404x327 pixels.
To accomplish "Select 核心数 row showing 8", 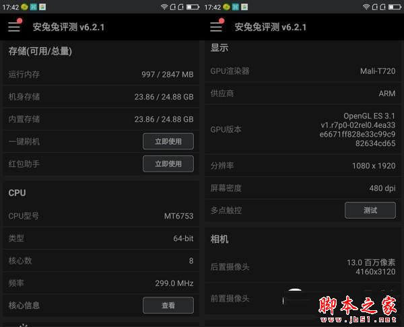I will tap(101, 261).
